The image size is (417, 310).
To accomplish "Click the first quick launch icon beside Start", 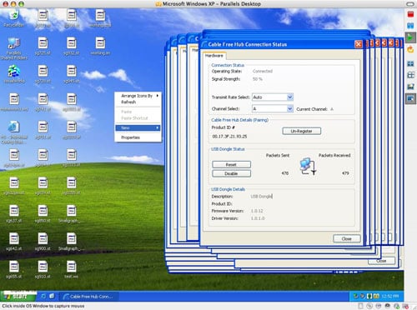I will click(x=43, y=297).
